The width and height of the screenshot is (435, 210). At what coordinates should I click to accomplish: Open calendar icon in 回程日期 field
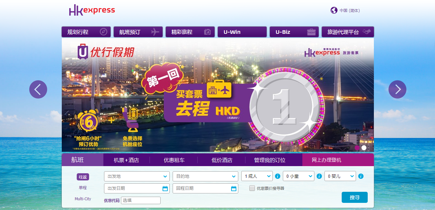click(234, 189)
